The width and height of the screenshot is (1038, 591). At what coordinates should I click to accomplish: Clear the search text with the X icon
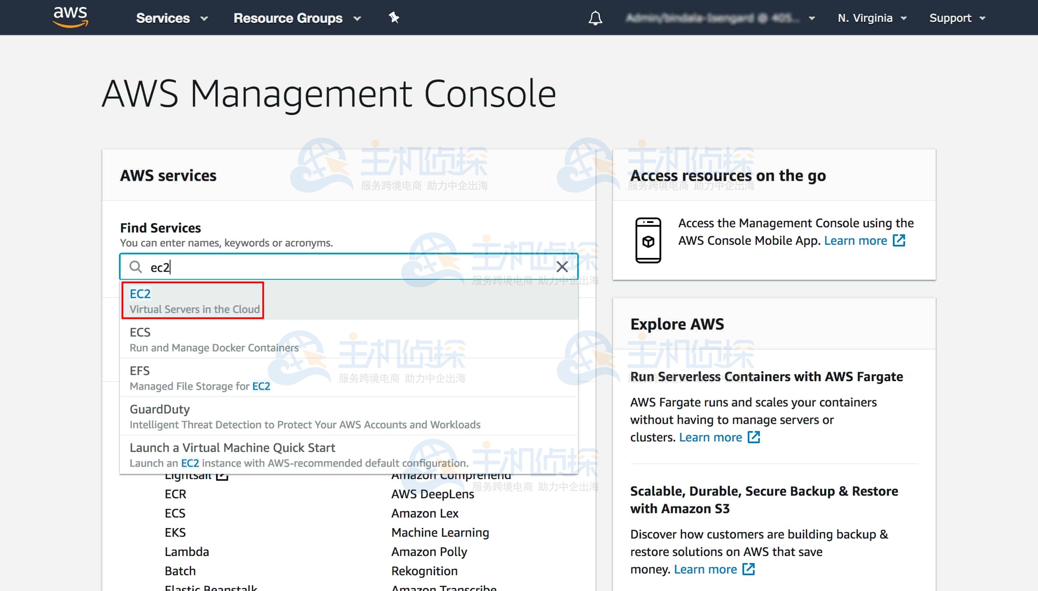[x=562, y=267]
